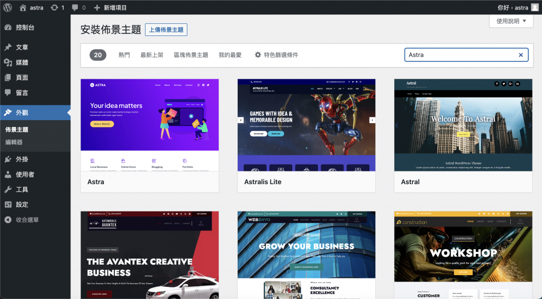Click the 使用者 person icon
Image resolution: width=542 pixels, height=299 pixels.
(8, 174)
